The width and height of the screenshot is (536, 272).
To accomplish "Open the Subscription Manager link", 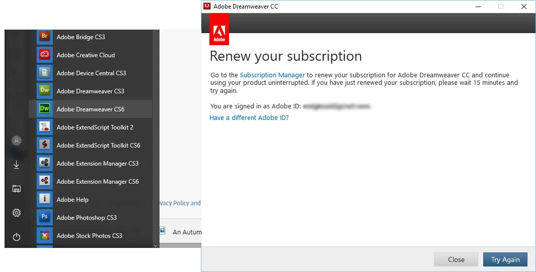I will click(x=272, y=75).
